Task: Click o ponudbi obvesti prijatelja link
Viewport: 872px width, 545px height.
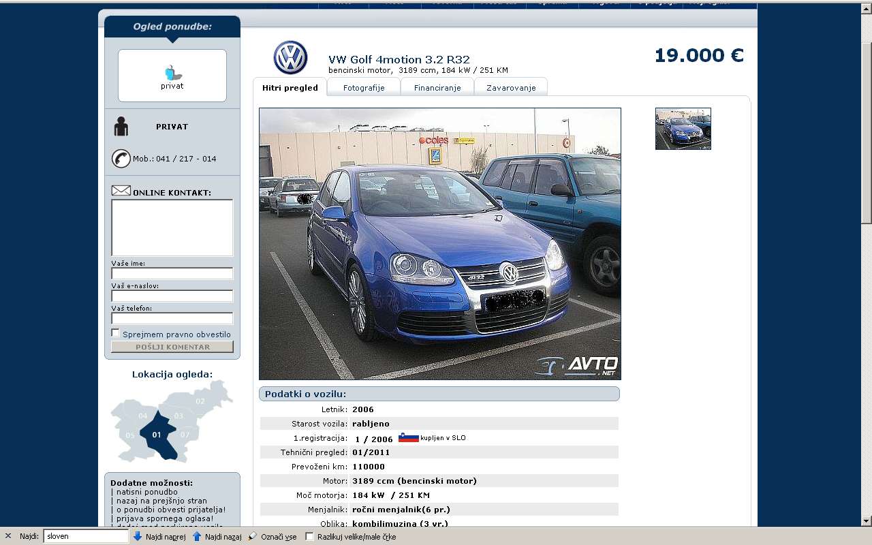Action: point(170,510)
